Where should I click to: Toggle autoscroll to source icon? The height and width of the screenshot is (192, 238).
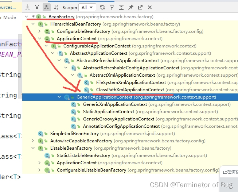[112, 7]
